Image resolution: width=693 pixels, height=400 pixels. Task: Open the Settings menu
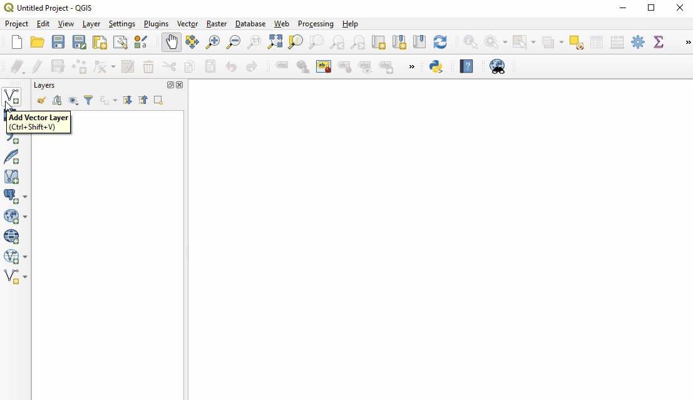tap(122, 24)
